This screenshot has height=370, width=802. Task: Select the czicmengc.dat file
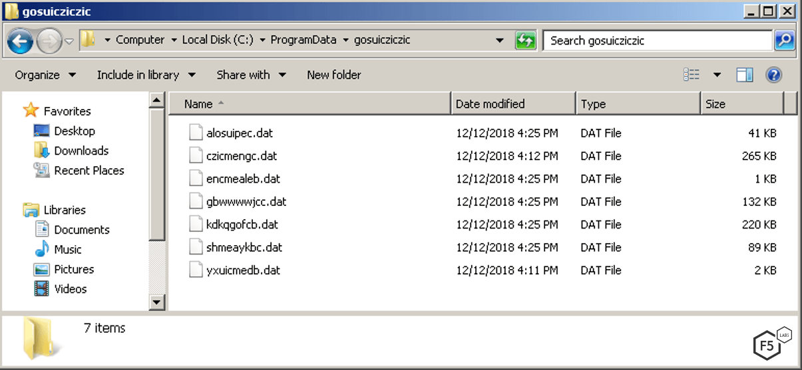(x=241, y=156)
